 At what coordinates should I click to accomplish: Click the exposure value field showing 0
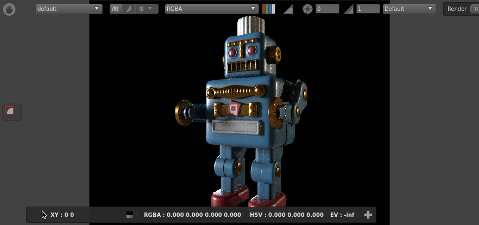(x=327, y=9)
